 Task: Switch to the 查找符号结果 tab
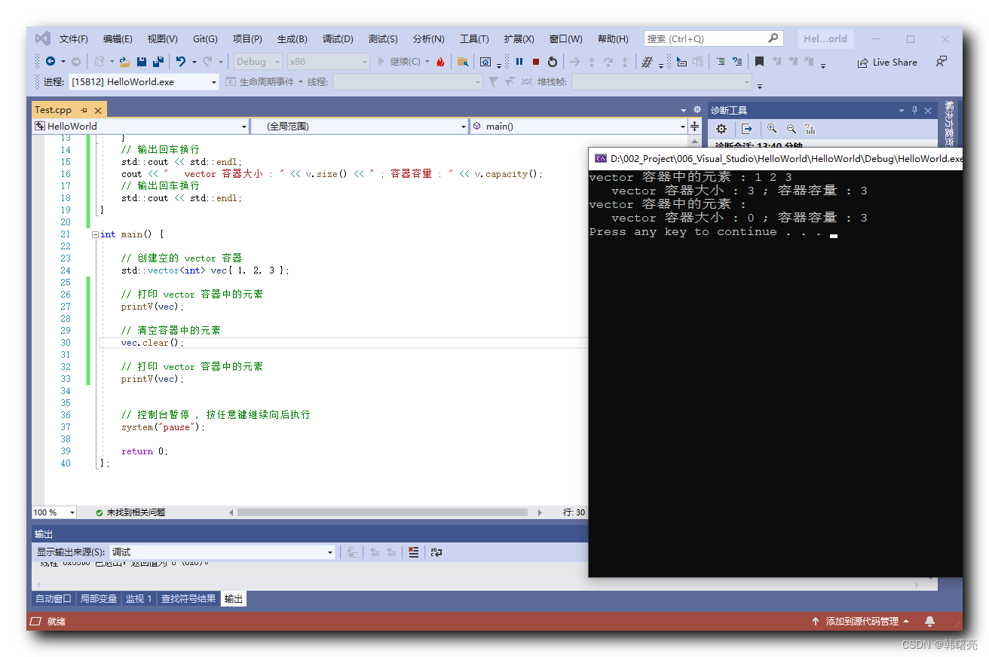(x=188, y=599)
